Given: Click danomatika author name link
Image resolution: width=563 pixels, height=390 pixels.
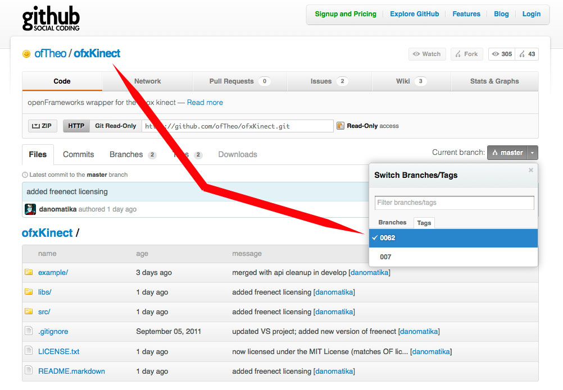Looking at the screenshot, I should (58, 209).
